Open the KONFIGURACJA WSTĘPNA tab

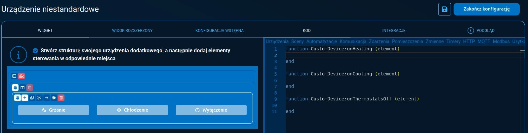tap(219, 31)
